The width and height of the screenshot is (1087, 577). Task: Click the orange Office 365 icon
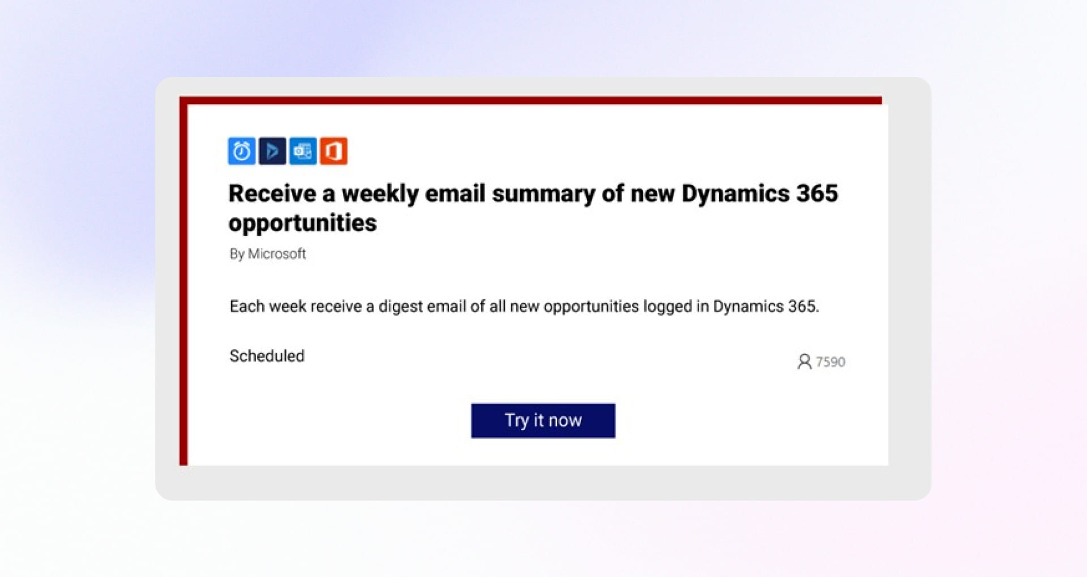coord(333,151)
